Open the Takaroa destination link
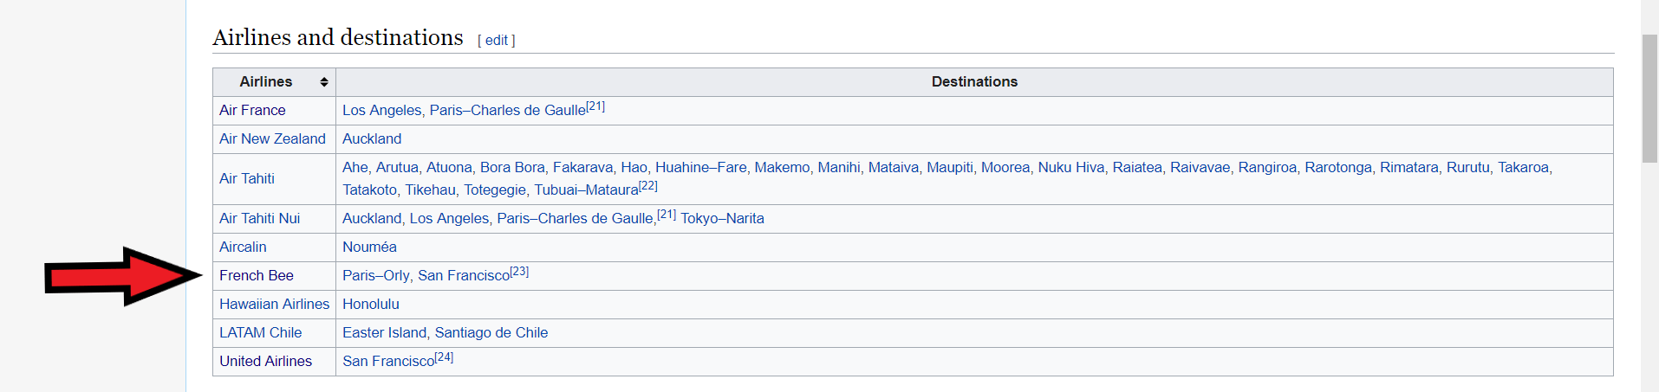The image size is (1659, 392). coord(1523,167)
